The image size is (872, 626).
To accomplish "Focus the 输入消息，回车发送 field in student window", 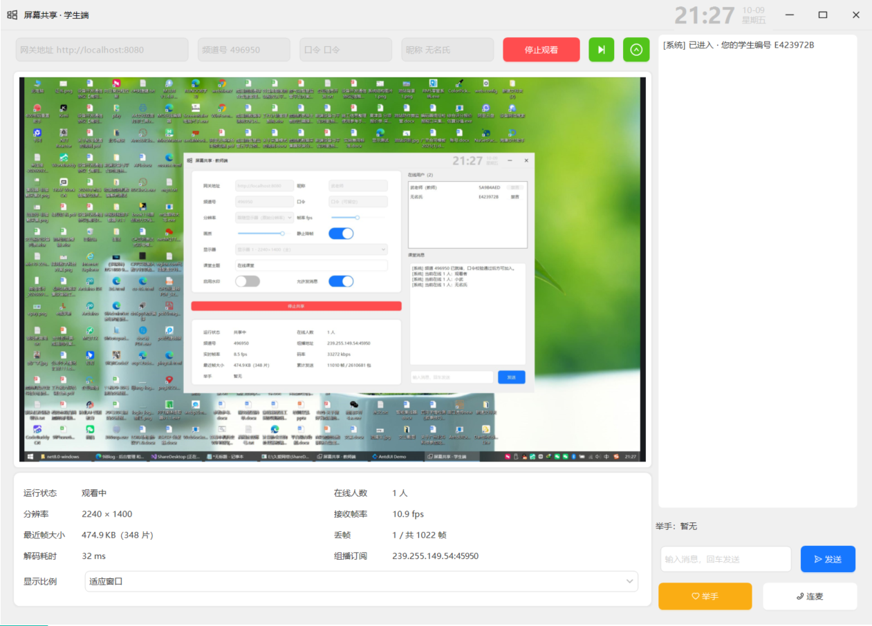I will 725,559.
